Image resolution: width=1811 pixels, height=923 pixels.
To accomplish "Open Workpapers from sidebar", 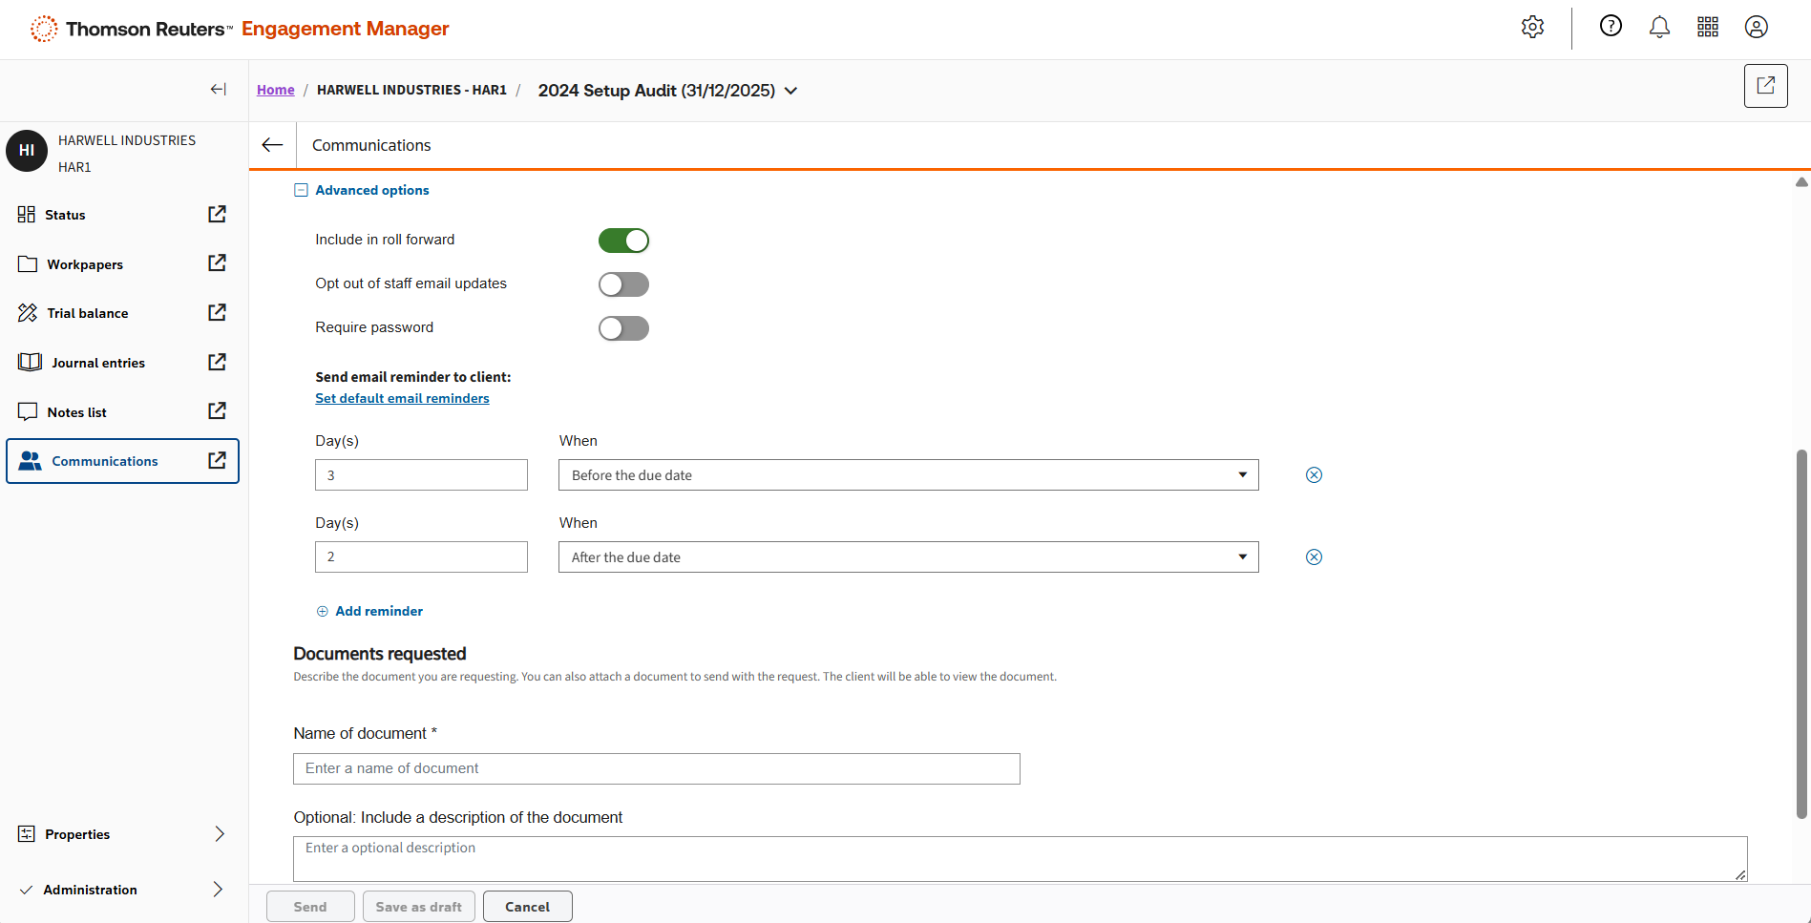I will click(85, 264).
